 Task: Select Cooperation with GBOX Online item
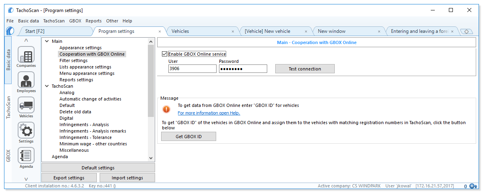point(92,54)
